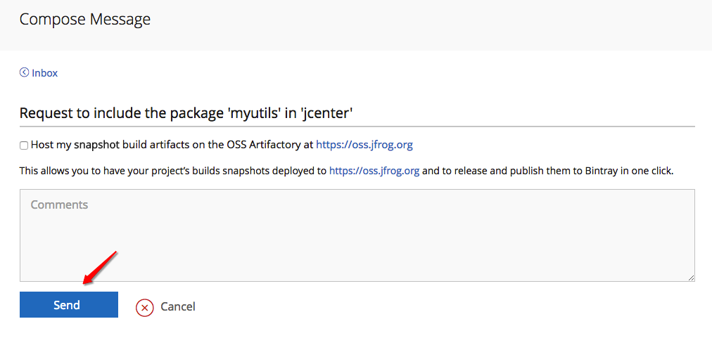Open the oss.jfrog.org link in the description sentence
The height and width of the screenshot is (338, 712).
pyautogui.click(x=374, y=171)
